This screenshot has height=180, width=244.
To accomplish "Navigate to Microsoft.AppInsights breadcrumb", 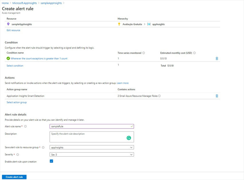I will (x=24, y=3).
